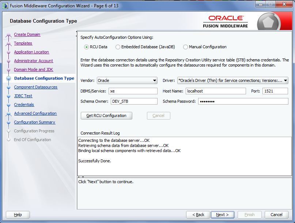This screenshot has width=295, height=223.
Task: Go to the Credentials step
Action: (24, 105)
